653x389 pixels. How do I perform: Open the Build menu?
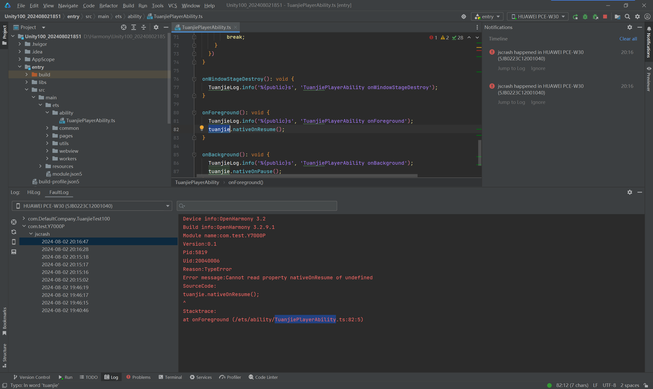pyautogui.click(x=128, y=6)
